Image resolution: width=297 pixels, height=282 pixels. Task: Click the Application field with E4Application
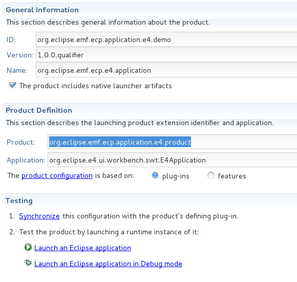click(173, 160)
